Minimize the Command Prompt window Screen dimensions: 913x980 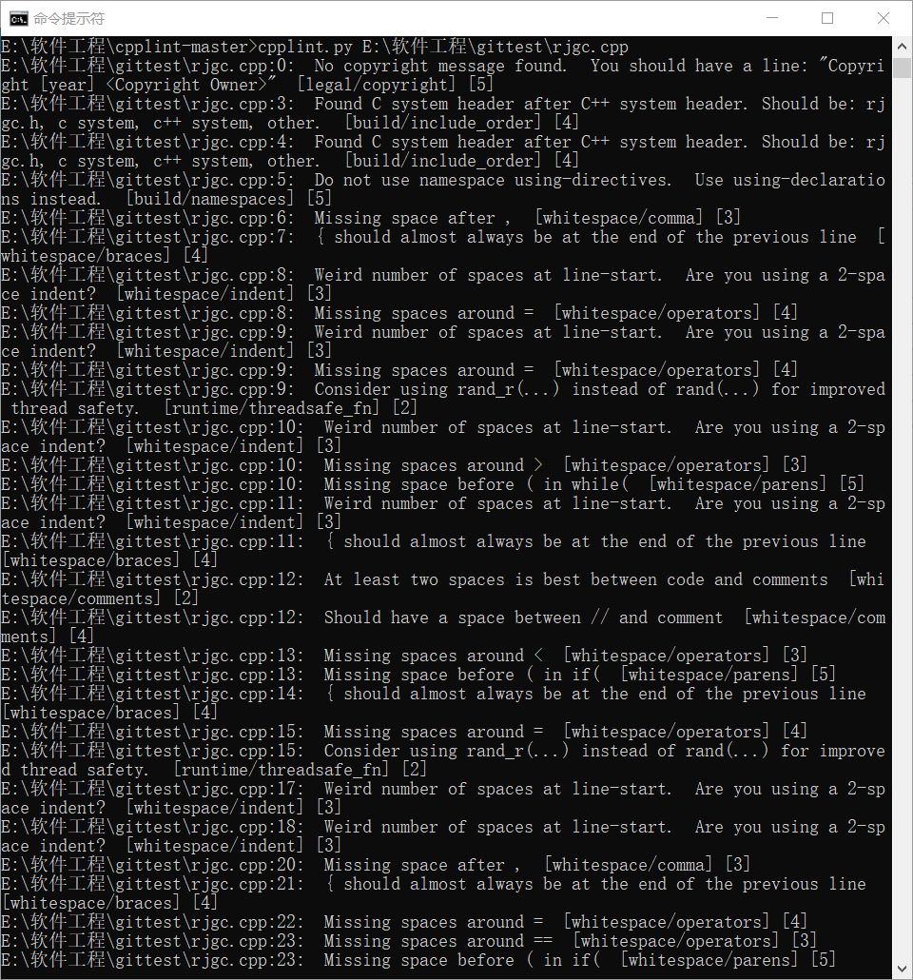tap(772, 18)
